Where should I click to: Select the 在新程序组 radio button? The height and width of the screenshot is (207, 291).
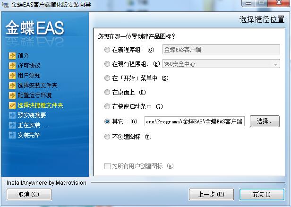click(x=107, y=50)
